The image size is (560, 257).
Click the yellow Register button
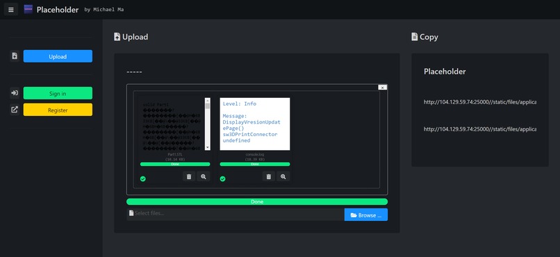point(58,110)
